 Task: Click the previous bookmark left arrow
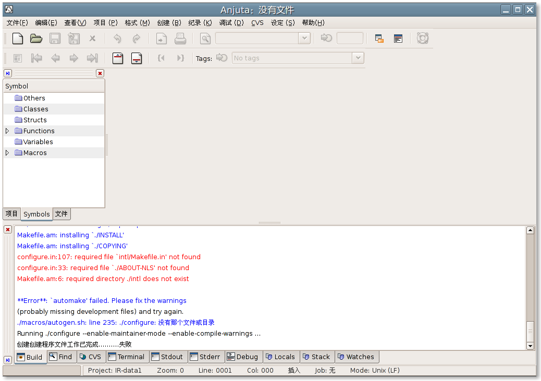pyautogui.click(x=55, y=58)
